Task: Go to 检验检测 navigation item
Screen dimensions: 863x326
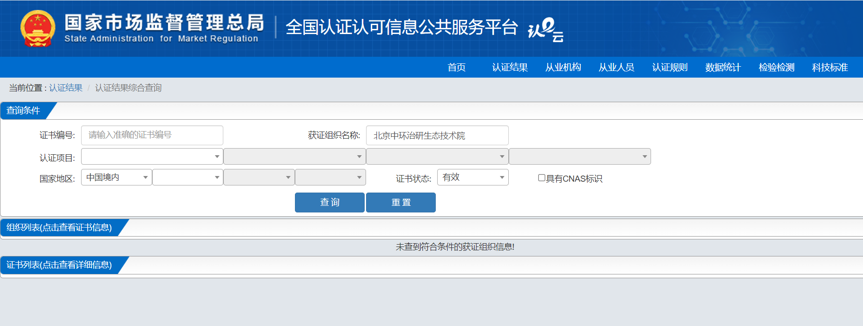Action: pyautogui.click(x=776, y=67)
